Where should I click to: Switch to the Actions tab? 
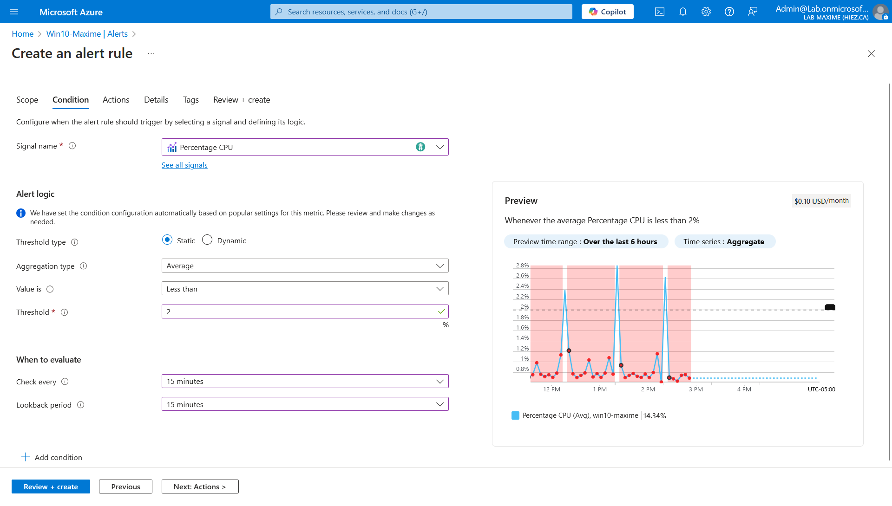point(116,100)
